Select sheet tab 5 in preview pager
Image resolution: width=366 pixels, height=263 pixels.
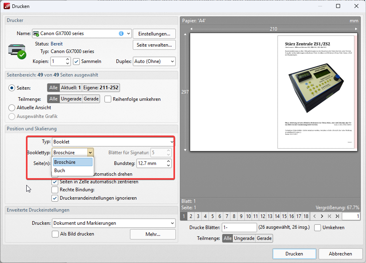point(212,216)
